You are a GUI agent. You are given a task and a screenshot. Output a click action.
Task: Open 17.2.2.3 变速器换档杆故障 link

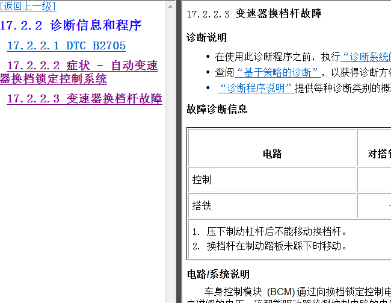[x=85, y=98]
